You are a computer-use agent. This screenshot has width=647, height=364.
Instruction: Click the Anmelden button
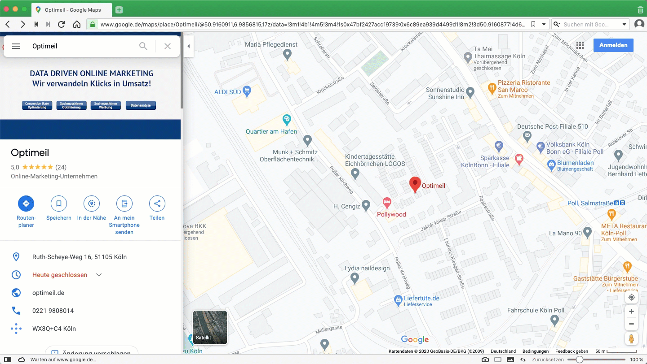613,45
